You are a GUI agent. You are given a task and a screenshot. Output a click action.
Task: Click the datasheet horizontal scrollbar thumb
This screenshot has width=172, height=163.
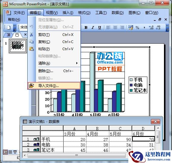77,155
